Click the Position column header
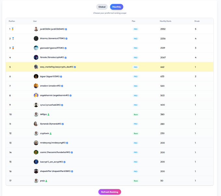Viewport: 221px width, 196px height. click(12, 21)
